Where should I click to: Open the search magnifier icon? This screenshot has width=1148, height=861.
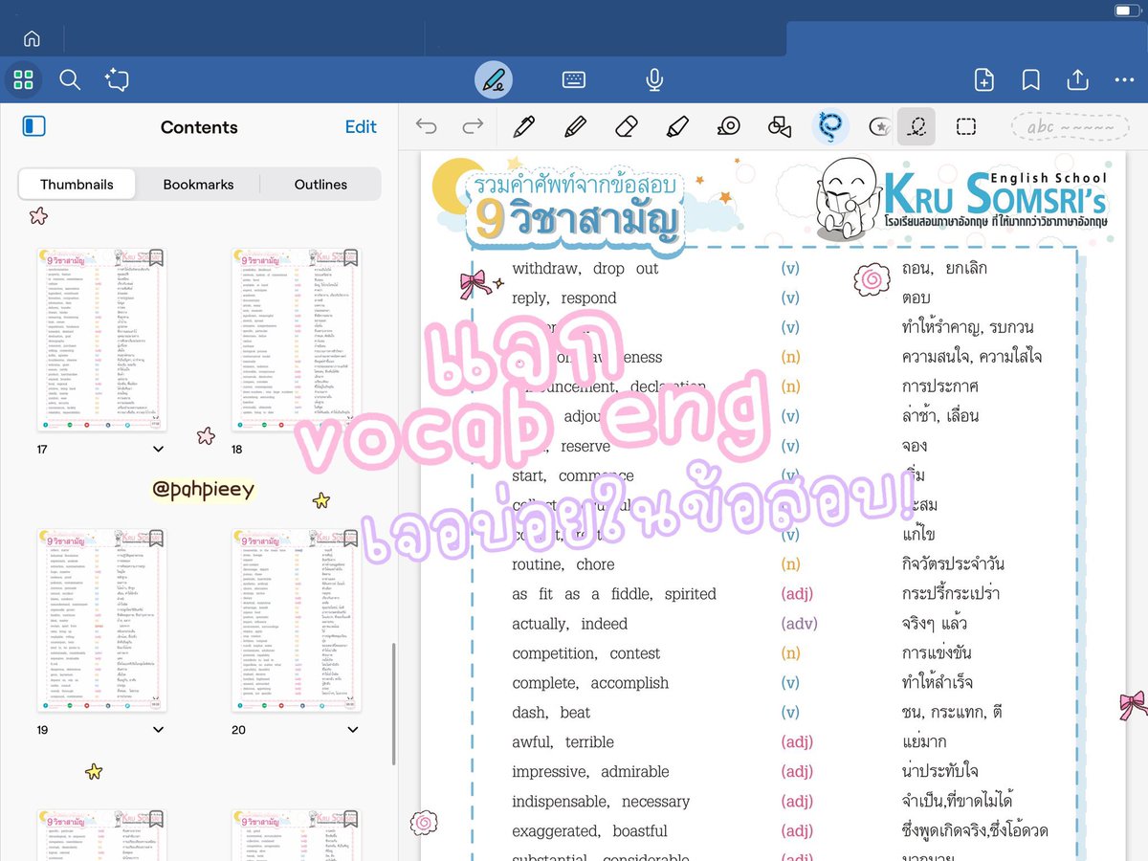click(70, 79)
